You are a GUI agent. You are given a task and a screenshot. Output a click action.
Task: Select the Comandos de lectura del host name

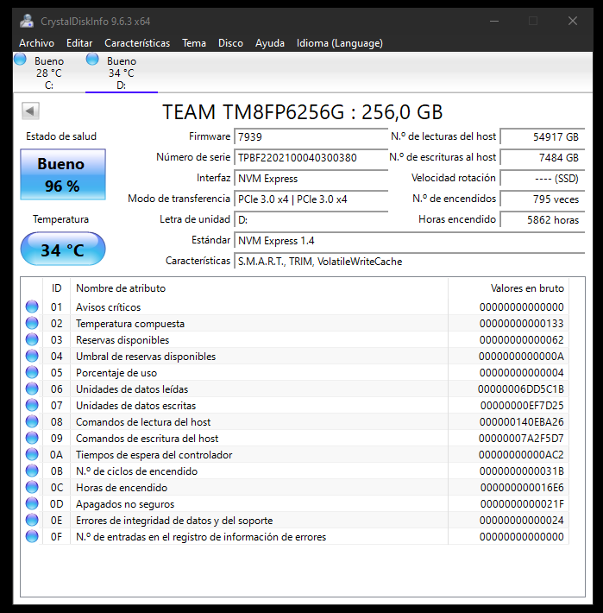point(143,422)
